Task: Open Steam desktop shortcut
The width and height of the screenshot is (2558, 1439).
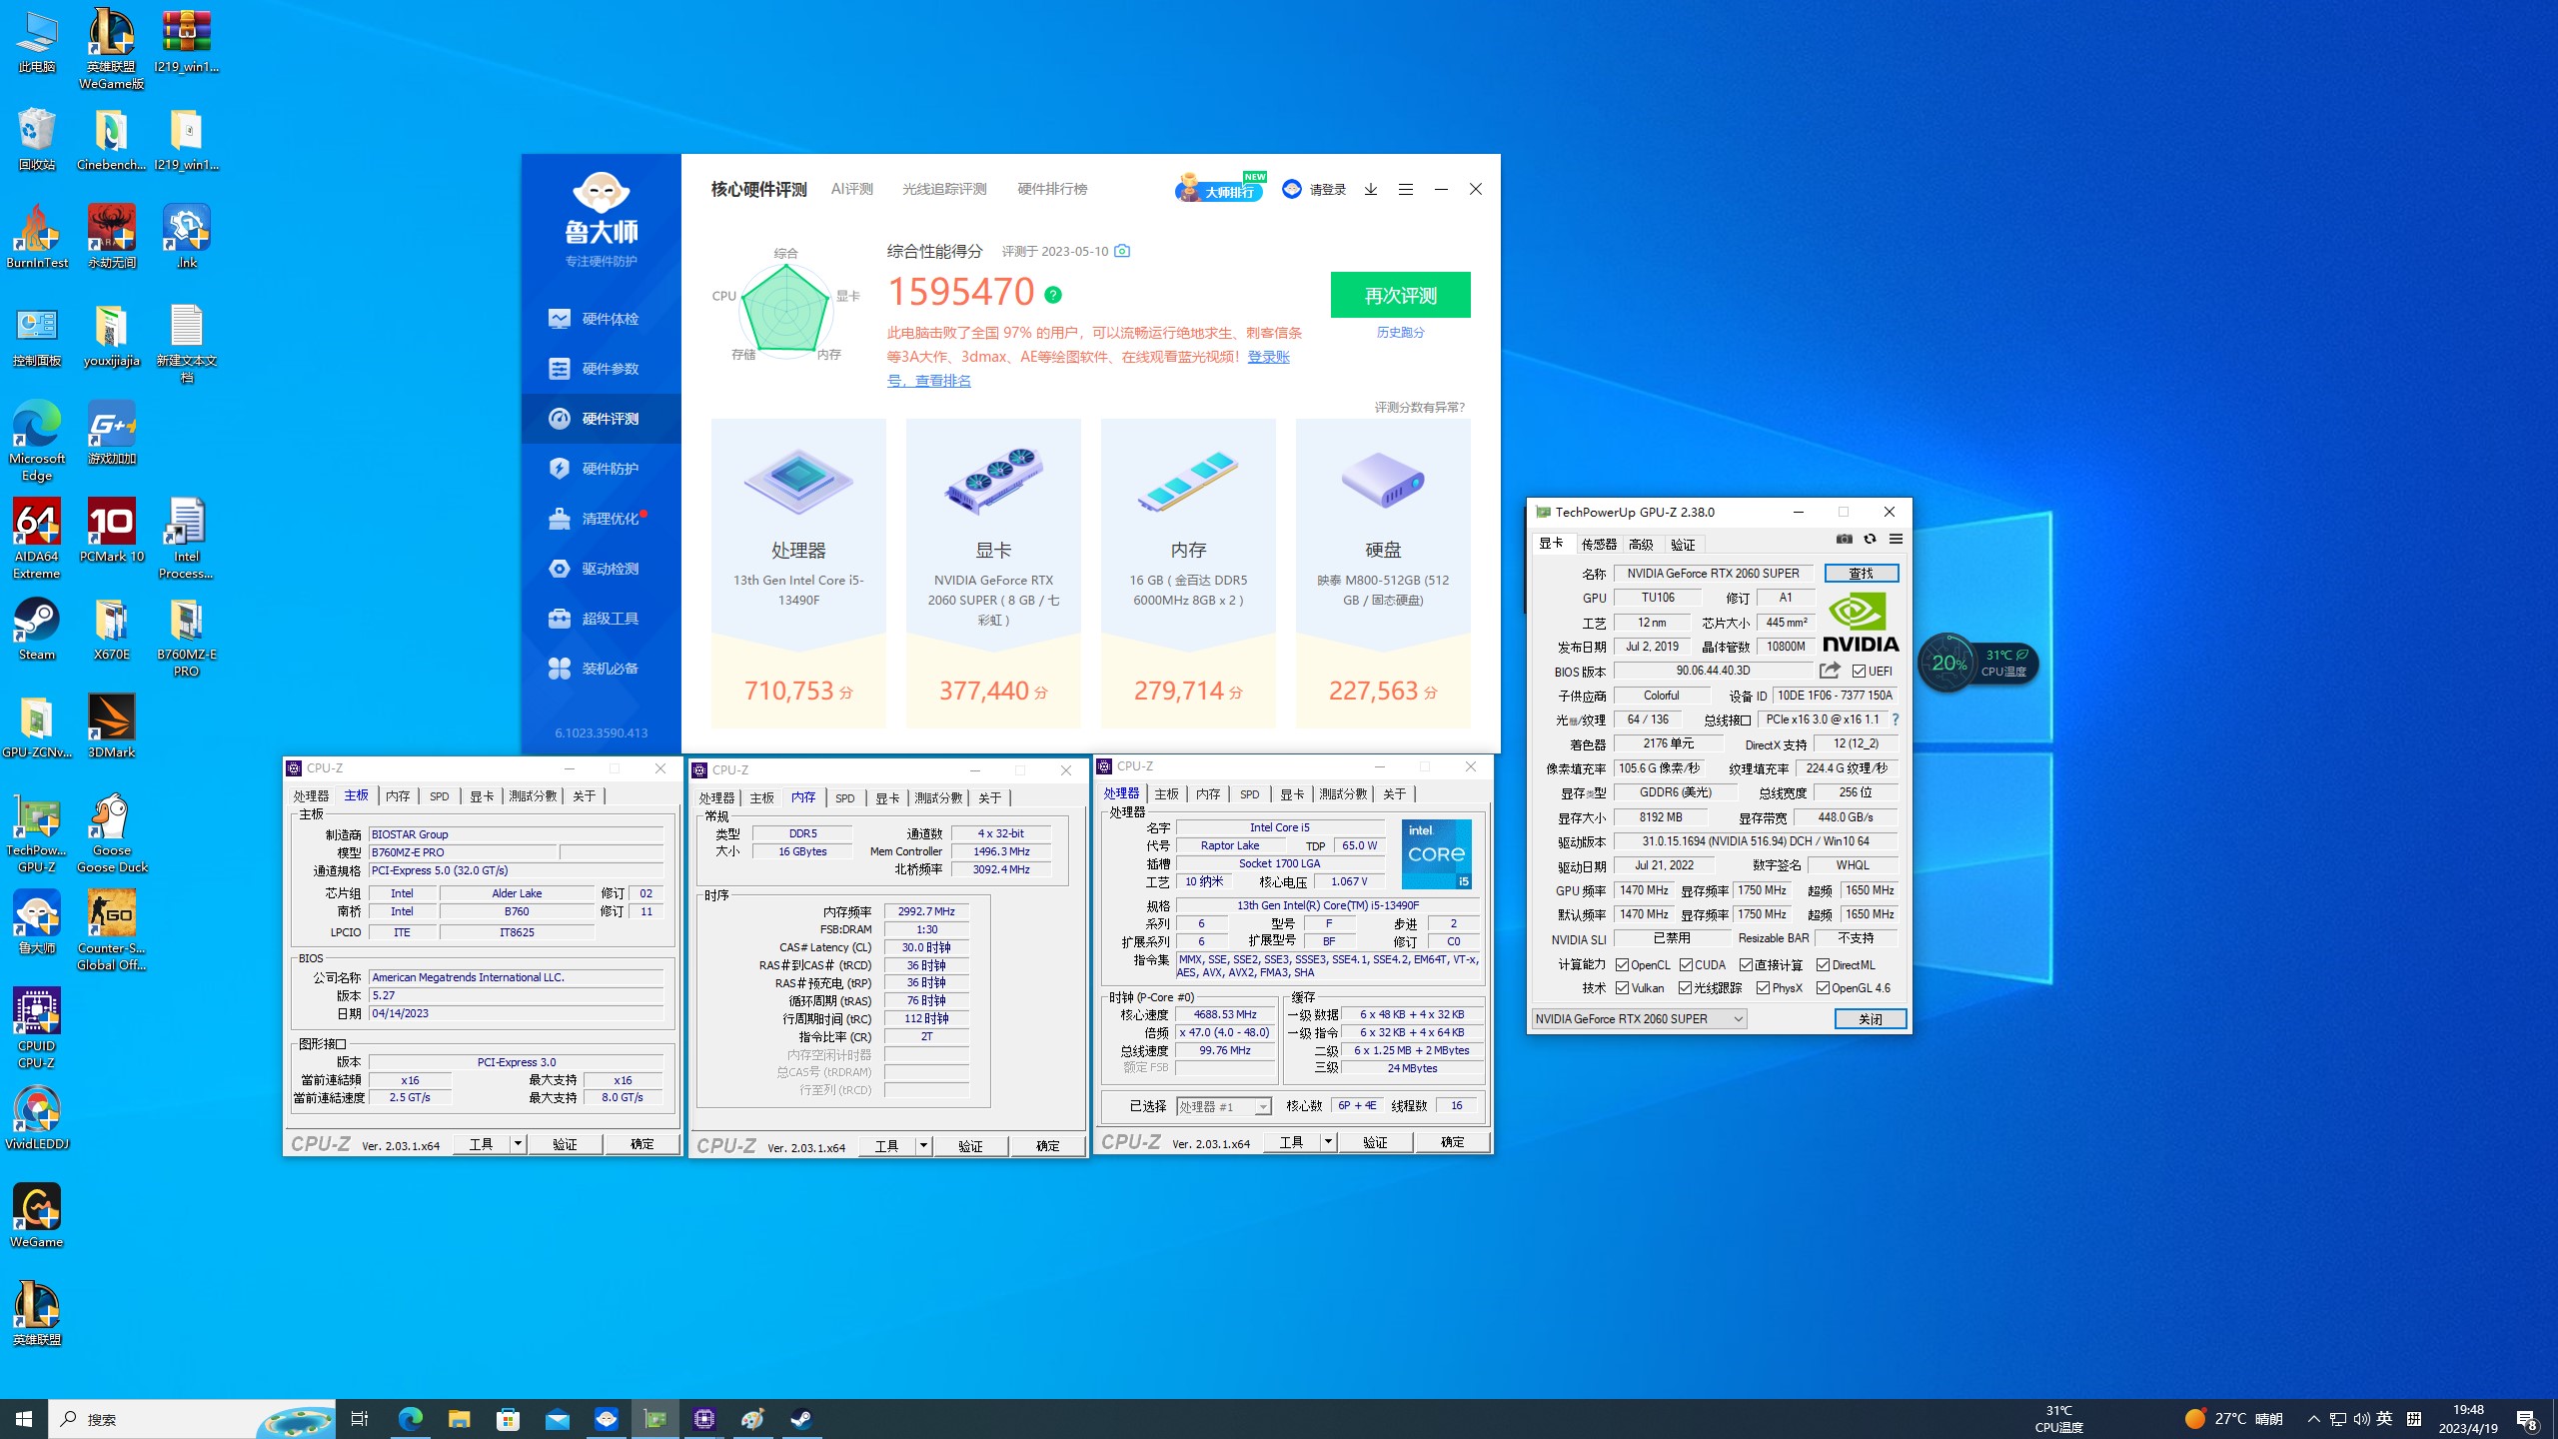Action: pos(37,631)
